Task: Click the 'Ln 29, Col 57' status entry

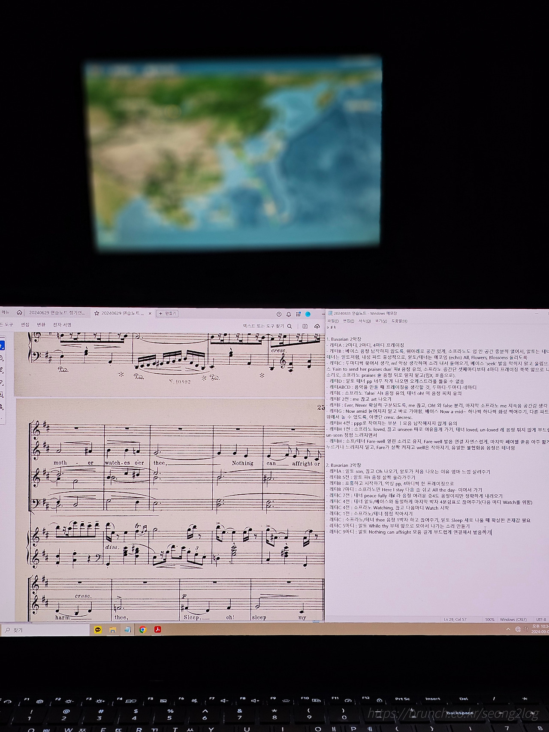Action: click(455, 619)
